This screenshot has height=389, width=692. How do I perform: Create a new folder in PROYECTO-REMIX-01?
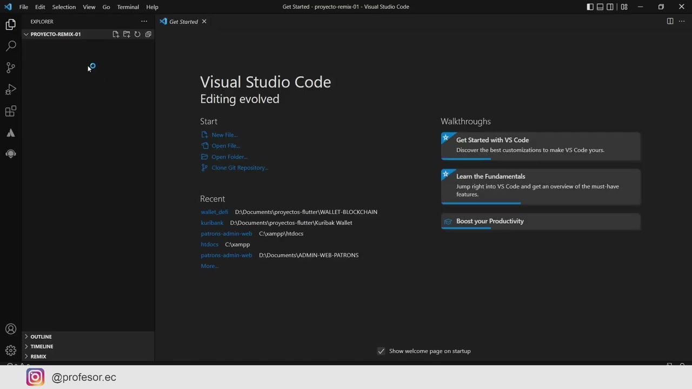point(127,34)
